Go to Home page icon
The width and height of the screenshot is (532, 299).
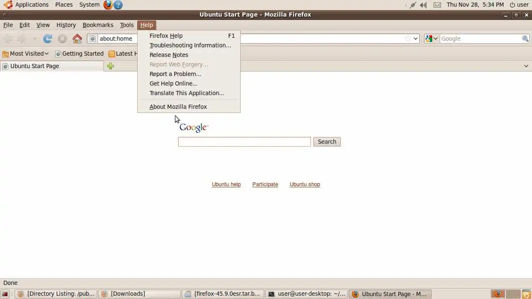[x=77, y=39]
